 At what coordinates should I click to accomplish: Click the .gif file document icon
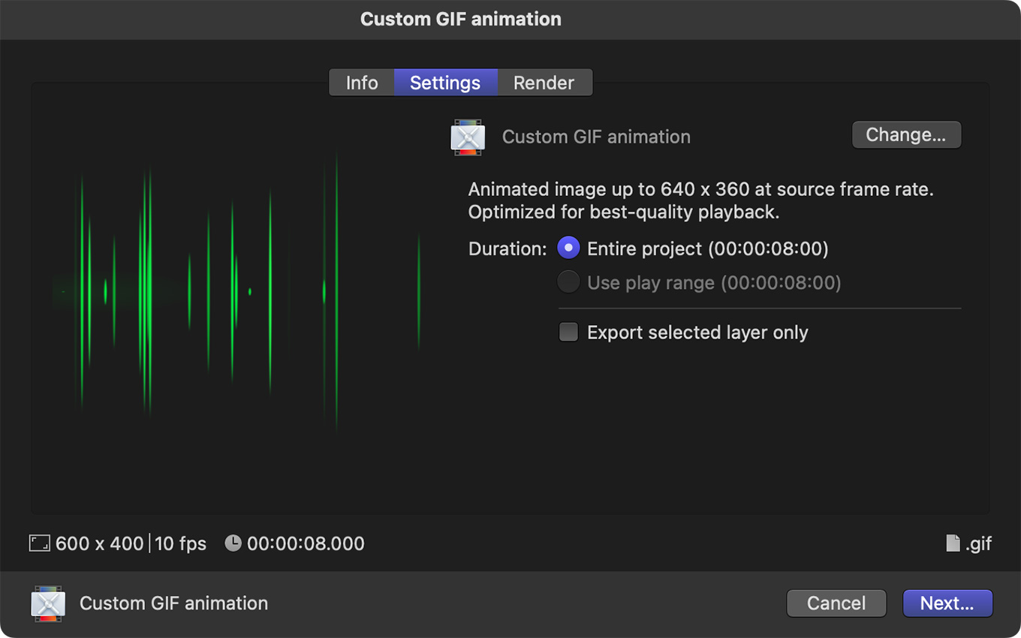click(x=953, y=543)
